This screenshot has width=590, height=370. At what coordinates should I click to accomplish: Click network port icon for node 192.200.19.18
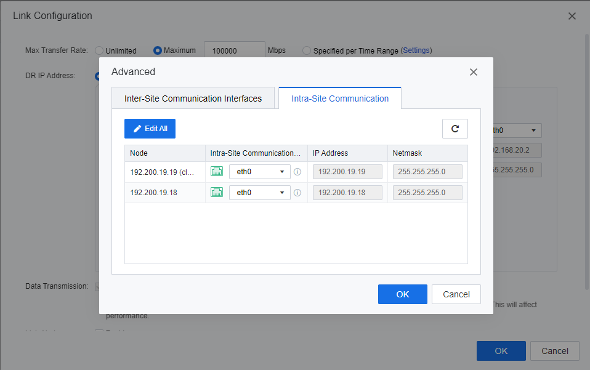point(217,193)
